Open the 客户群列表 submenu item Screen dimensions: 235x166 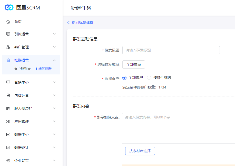point(22,69)
